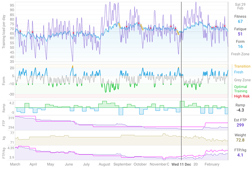The width and height of the screenshot is (251, 169).
Task: Click the 71 tick on the kg axis
Action: pyautogui.click(x=12, y=142)
